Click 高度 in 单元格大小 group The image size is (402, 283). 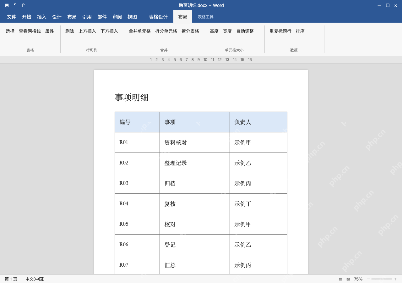214,31
